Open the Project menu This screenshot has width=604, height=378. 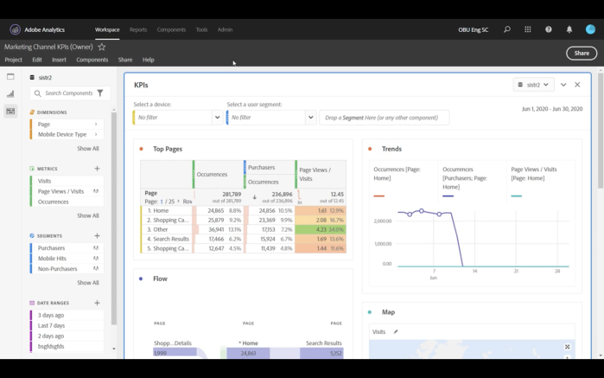(13, 60)
